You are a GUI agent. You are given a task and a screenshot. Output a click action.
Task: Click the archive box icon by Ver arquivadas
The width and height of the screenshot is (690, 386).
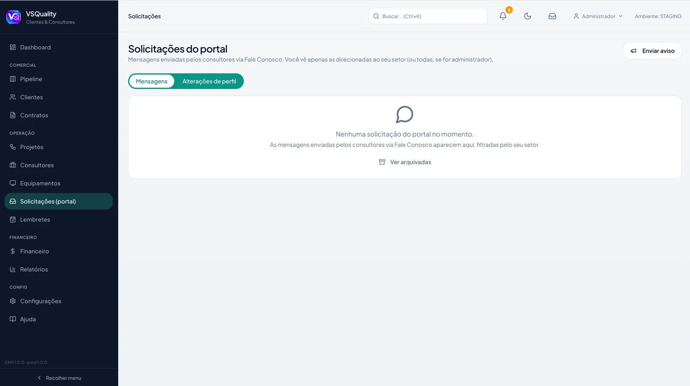[x=382, y=162]
